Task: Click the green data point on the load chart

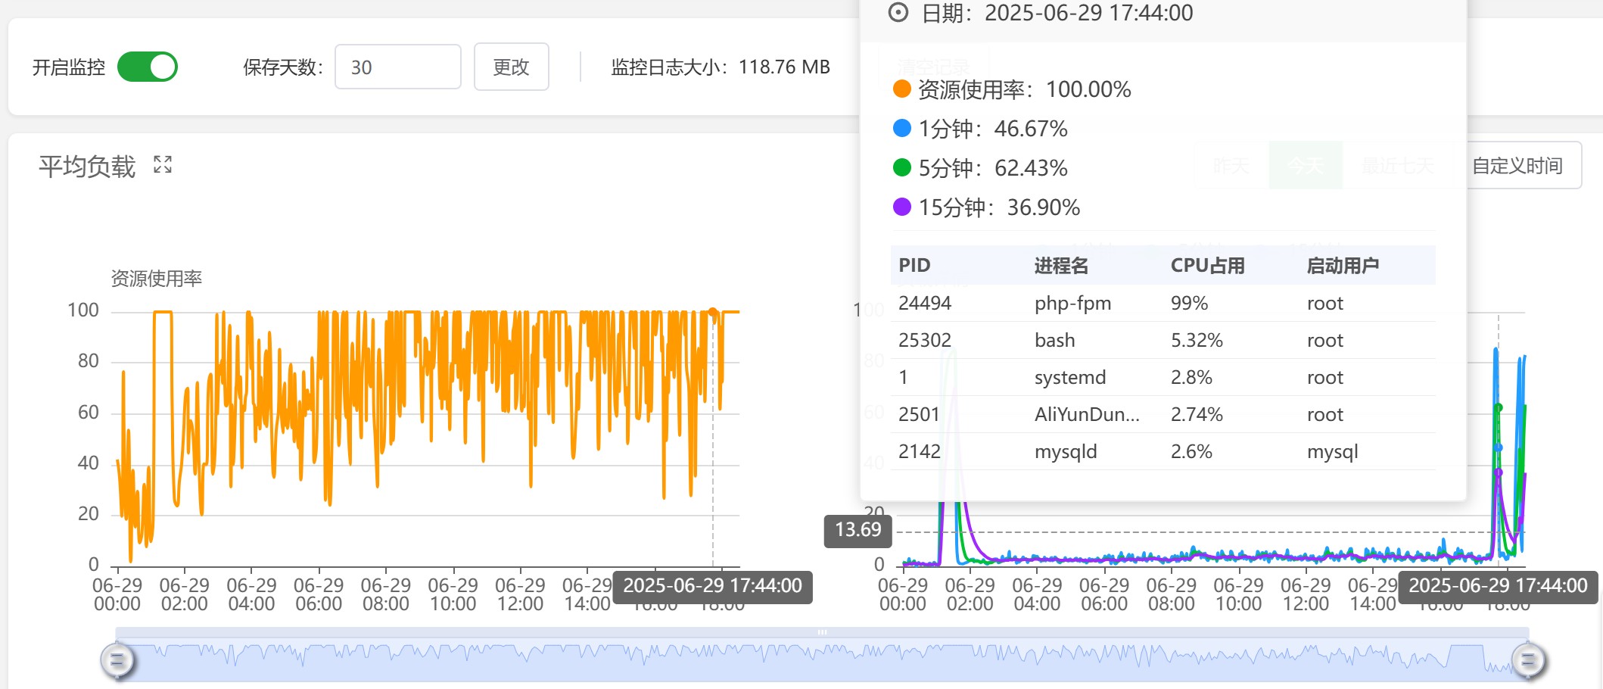Action: point(1498,407)
